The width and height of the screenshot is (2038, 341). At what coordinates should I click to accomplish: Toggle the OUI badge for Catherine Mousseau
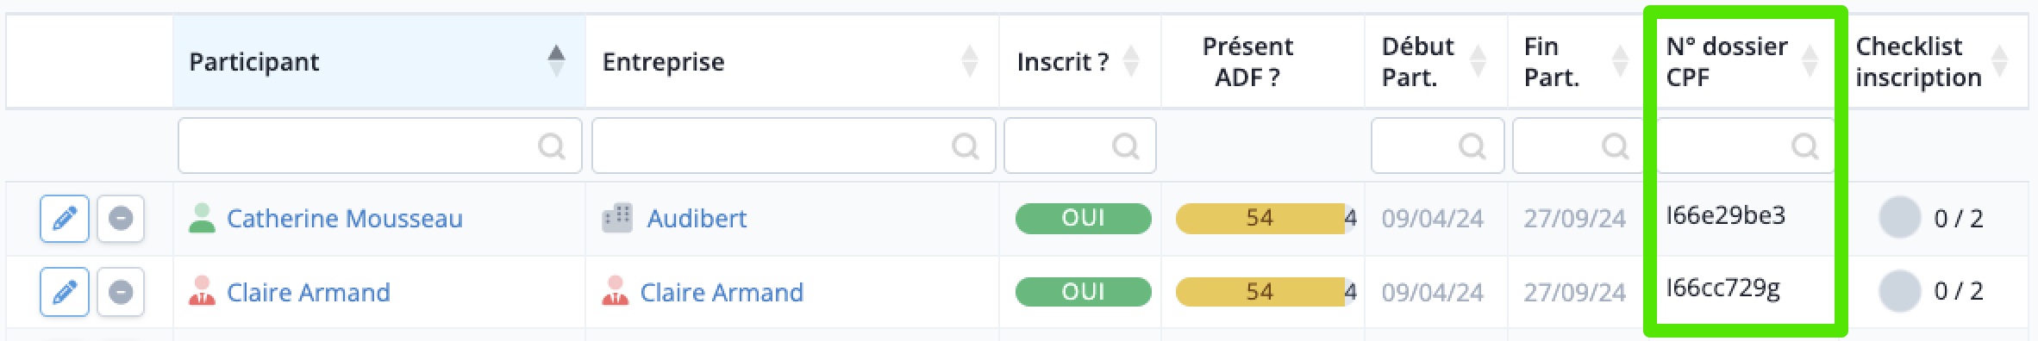tap(1083, 219)
